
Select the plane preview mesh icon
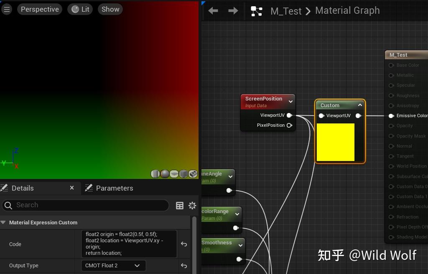pyautogui.click(x=173, y=174)
